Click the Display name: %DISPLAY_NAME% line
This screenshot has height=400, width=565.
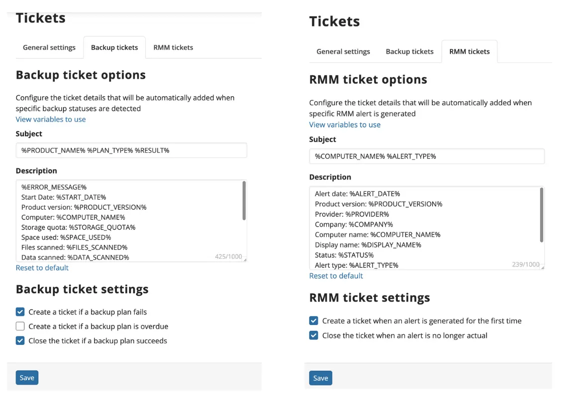point(368,245)
